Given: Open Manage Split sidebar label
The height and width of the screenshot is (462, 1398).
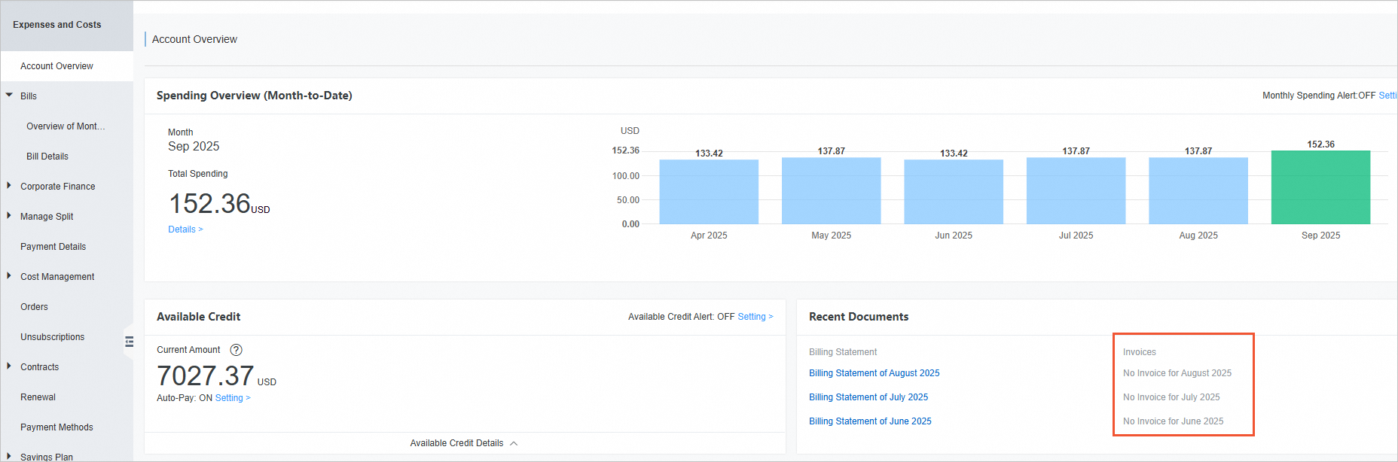Looking at the screenshot, I should click(x=47, y=217).
